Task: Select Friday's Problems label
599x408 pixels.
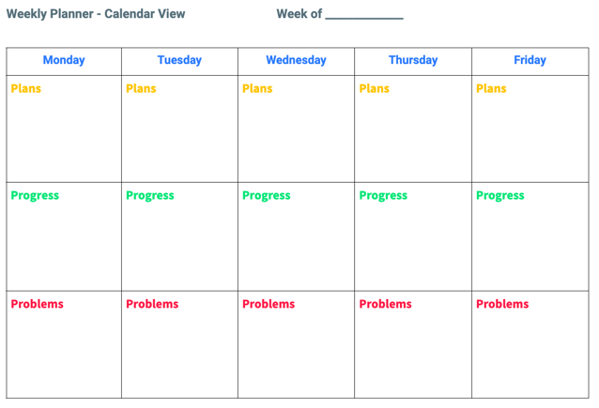Action: pos(502,304)
